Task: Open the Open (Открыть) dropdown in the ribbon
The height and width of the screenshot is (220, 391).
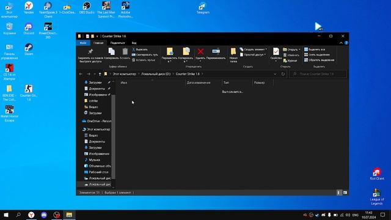Action: 291,50
